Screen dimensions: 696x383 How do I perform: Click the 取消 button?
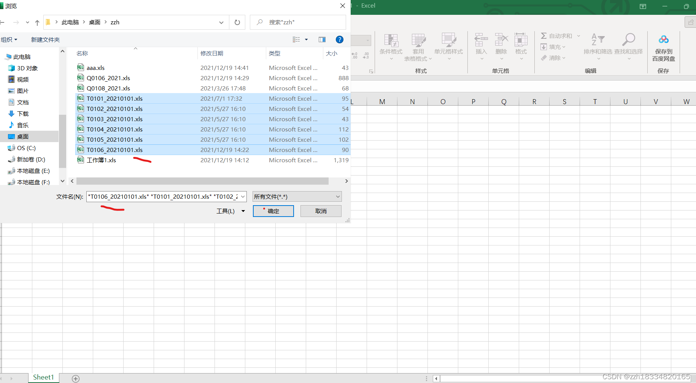[321, 211]
